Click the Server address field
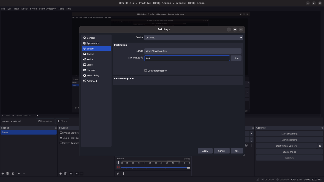The width and height of the screenshot is (324, 182). (193, 51)
